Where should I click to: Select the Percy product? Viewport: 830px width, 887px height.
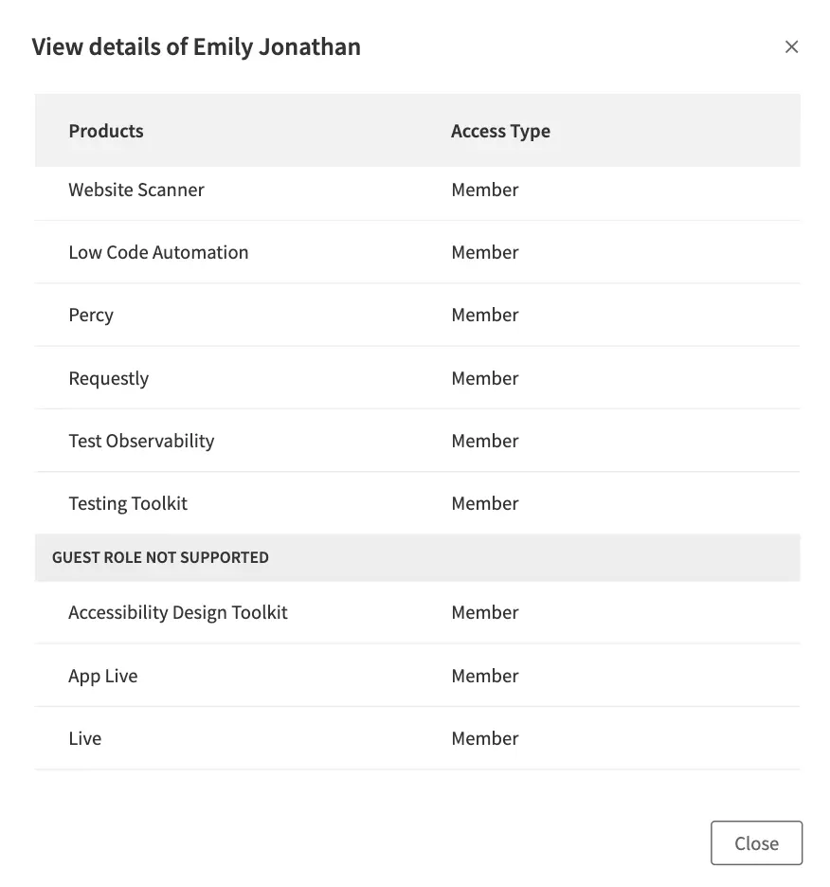[x=90, y=315]
